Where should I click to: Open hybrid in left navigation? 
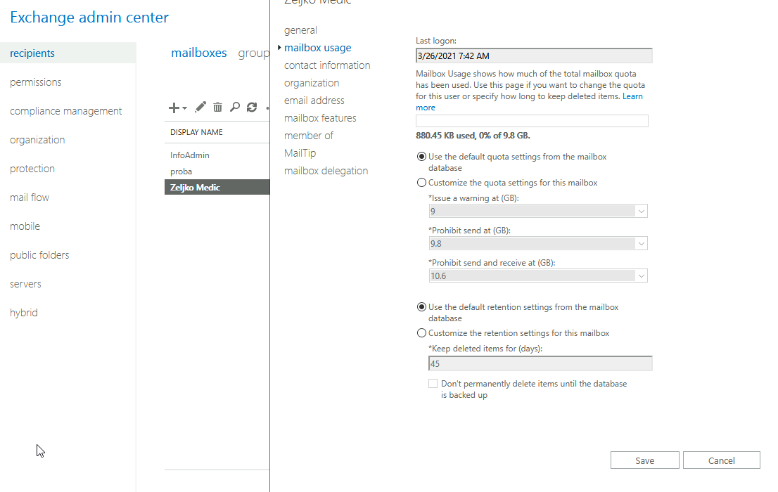23,313
